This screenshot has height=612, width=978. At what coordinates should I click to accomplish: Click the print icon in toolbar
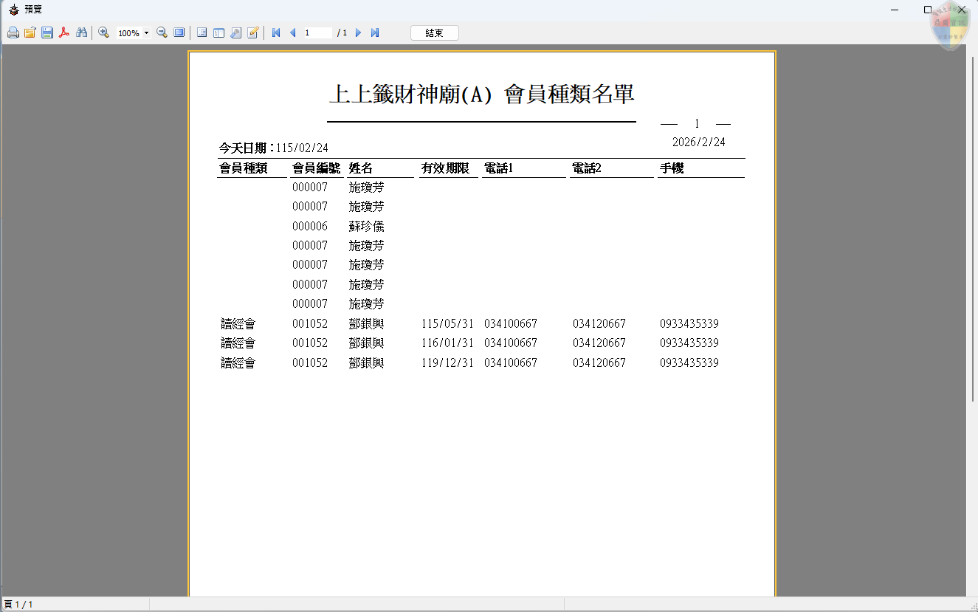tap(13, 33)
